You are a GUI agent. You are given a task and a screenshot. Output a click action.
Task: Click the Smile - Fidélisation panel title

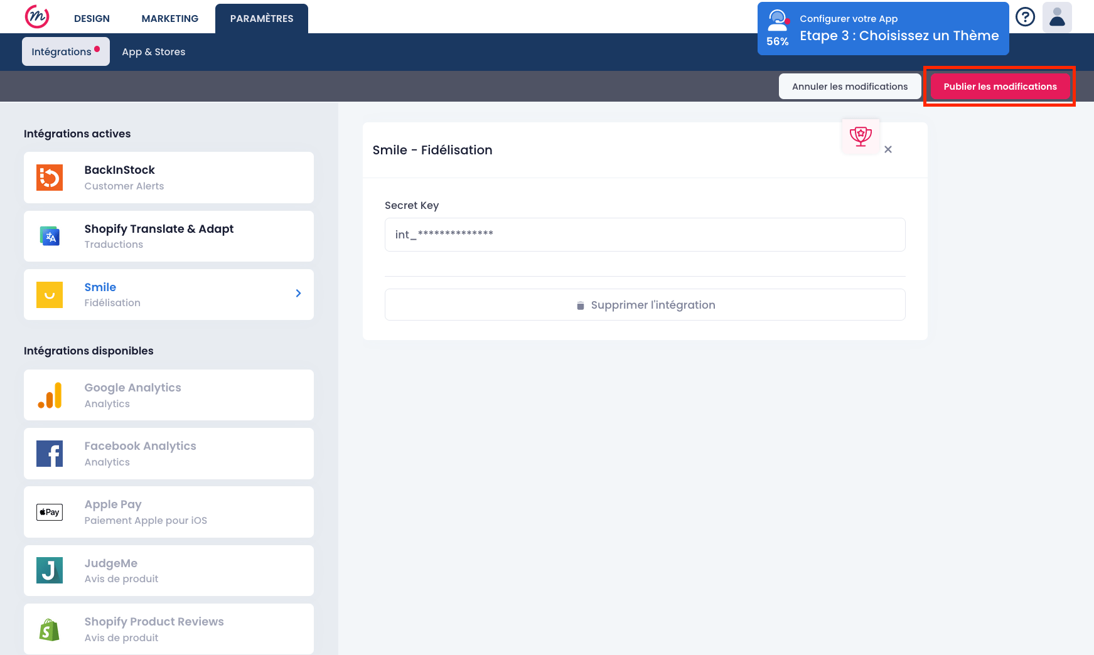click(x=432, y=150)
